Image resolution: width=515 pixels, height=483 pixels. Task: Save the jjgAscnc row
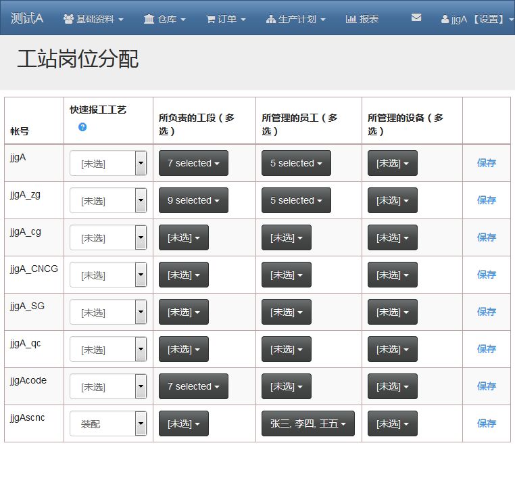coord(486,423)
